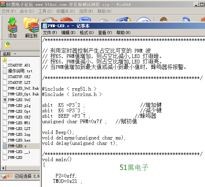Image resolution: width=205 pixels, height=187 pixels.
Task: Open Notepad 格式(O) menu
Action: click(x=86, y=33)
